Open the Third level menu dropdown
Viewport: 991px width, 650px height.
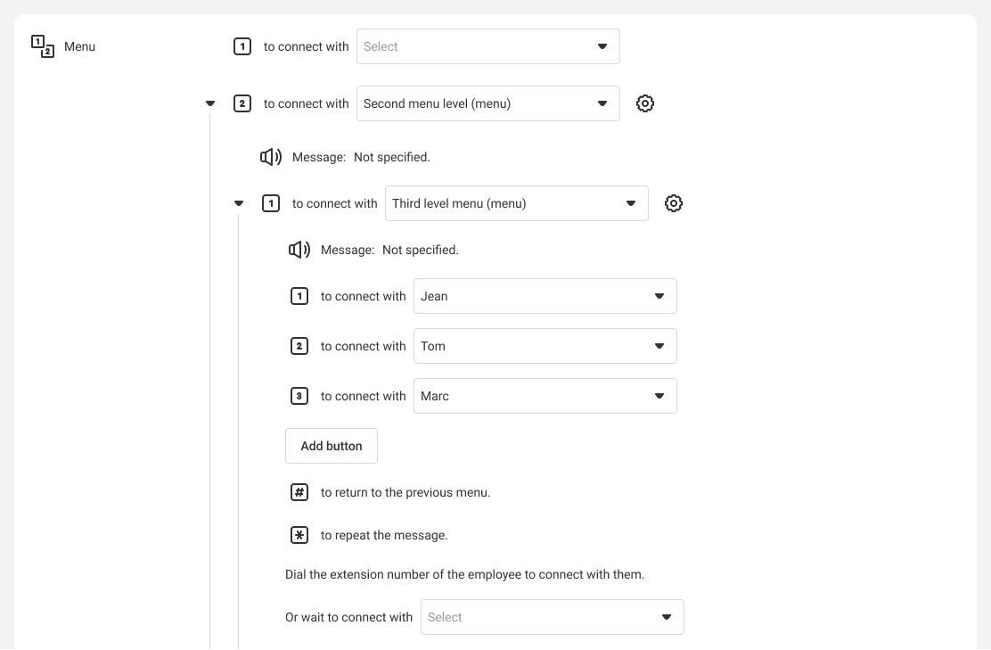516,203
